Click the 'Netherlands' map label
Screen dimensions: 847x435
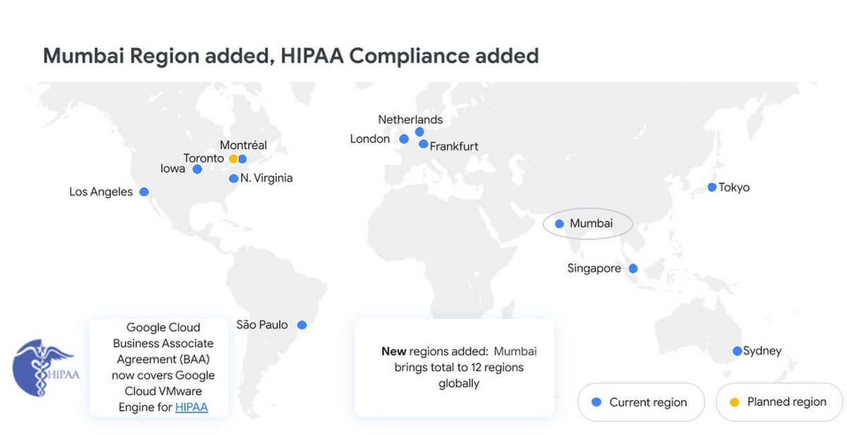(410, 119)
